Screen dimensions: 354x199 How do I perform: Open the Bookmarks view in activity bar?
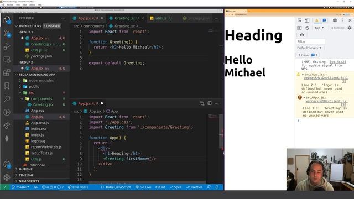[7, 86]
